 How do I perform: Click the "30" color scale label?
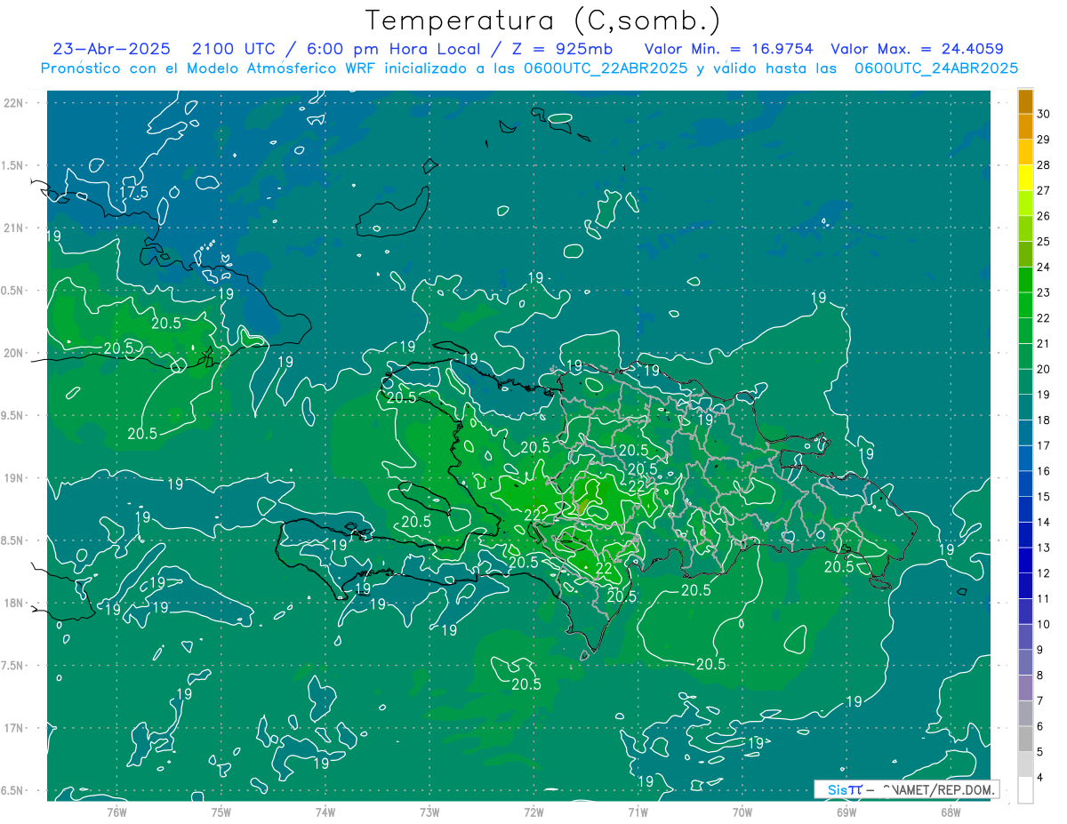pyautogui.click(x=1044, y=114)
